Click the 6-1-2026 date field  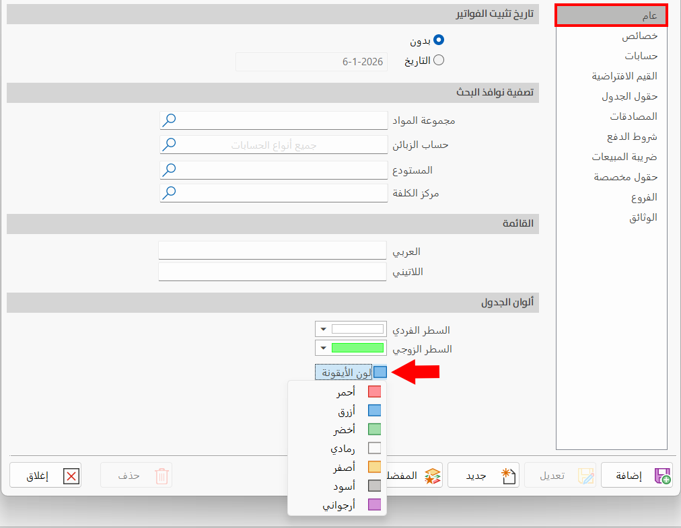(x=312, y=62)
